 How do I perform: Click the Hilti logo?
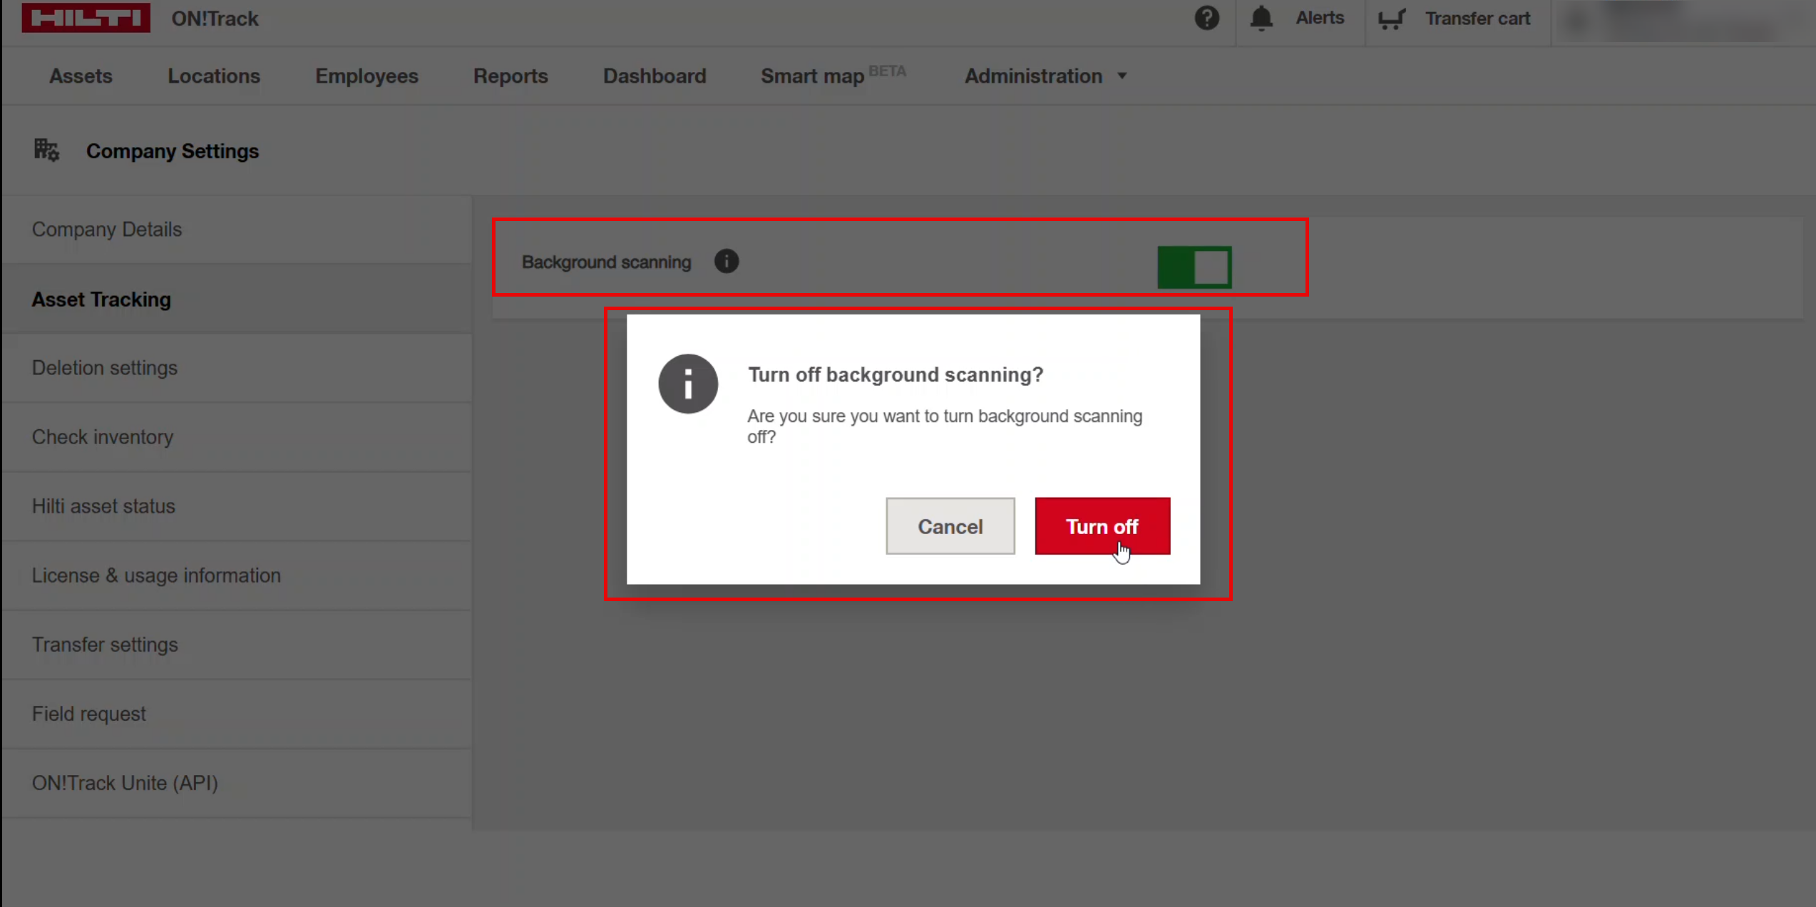click(x=86, y=17)
